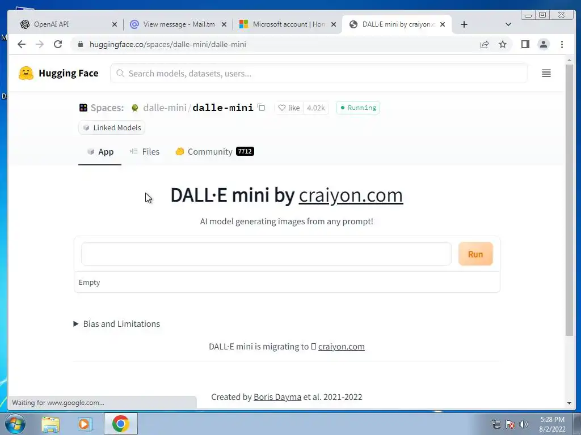Focus the Hugging Face search box
Image resolution: width=581 pixels, height=435 pixels.
(319, 73)
